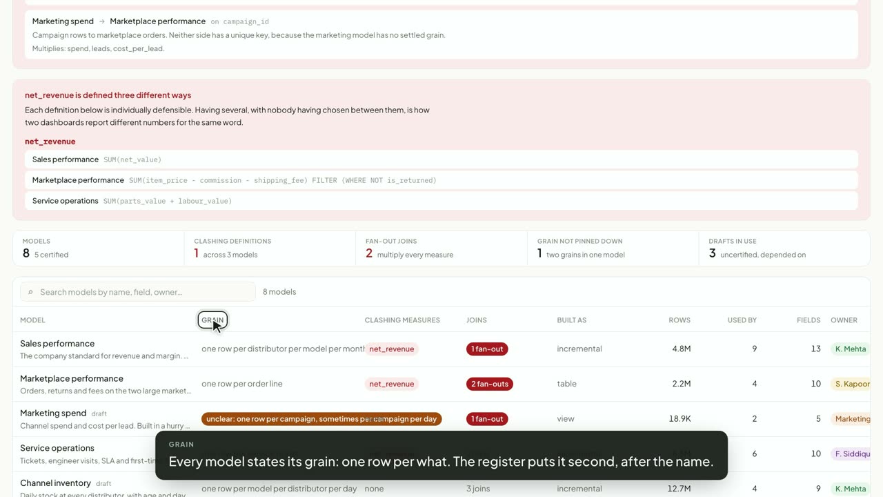Filter by the Drafts in use summary card
The image size is (883, 497).
[784, 248]
